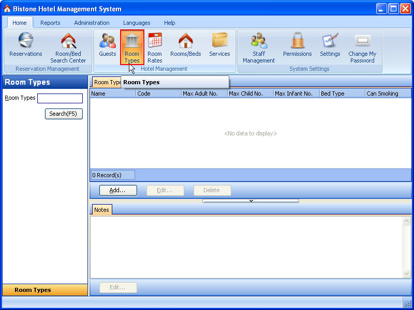The height and width of the screenshot is (310, 414).
Task: Click in the Room Types search field
Action: (x=60, y=98)
